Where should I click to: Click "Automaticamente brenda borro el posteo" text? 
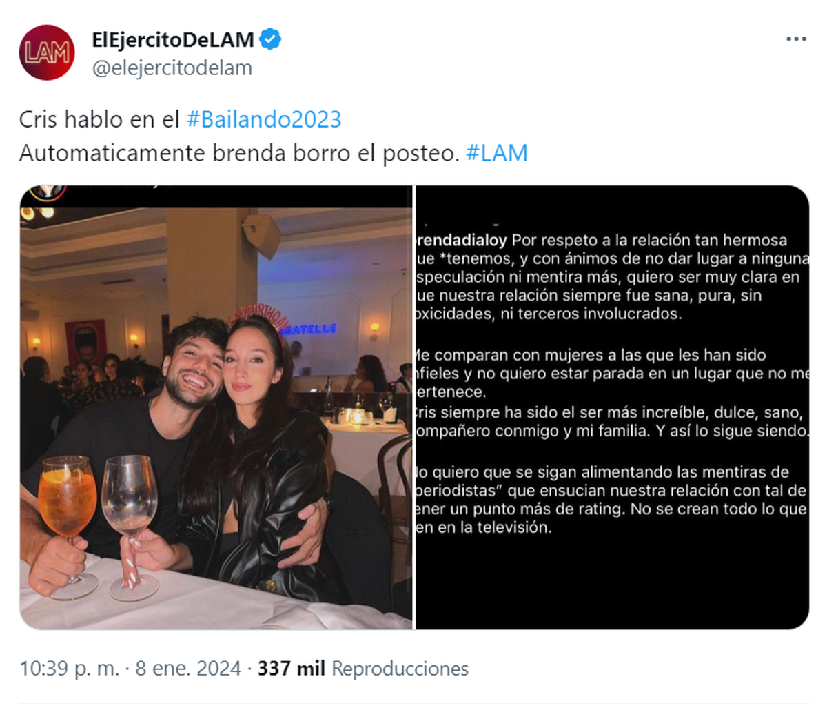(x=239, y=152)
